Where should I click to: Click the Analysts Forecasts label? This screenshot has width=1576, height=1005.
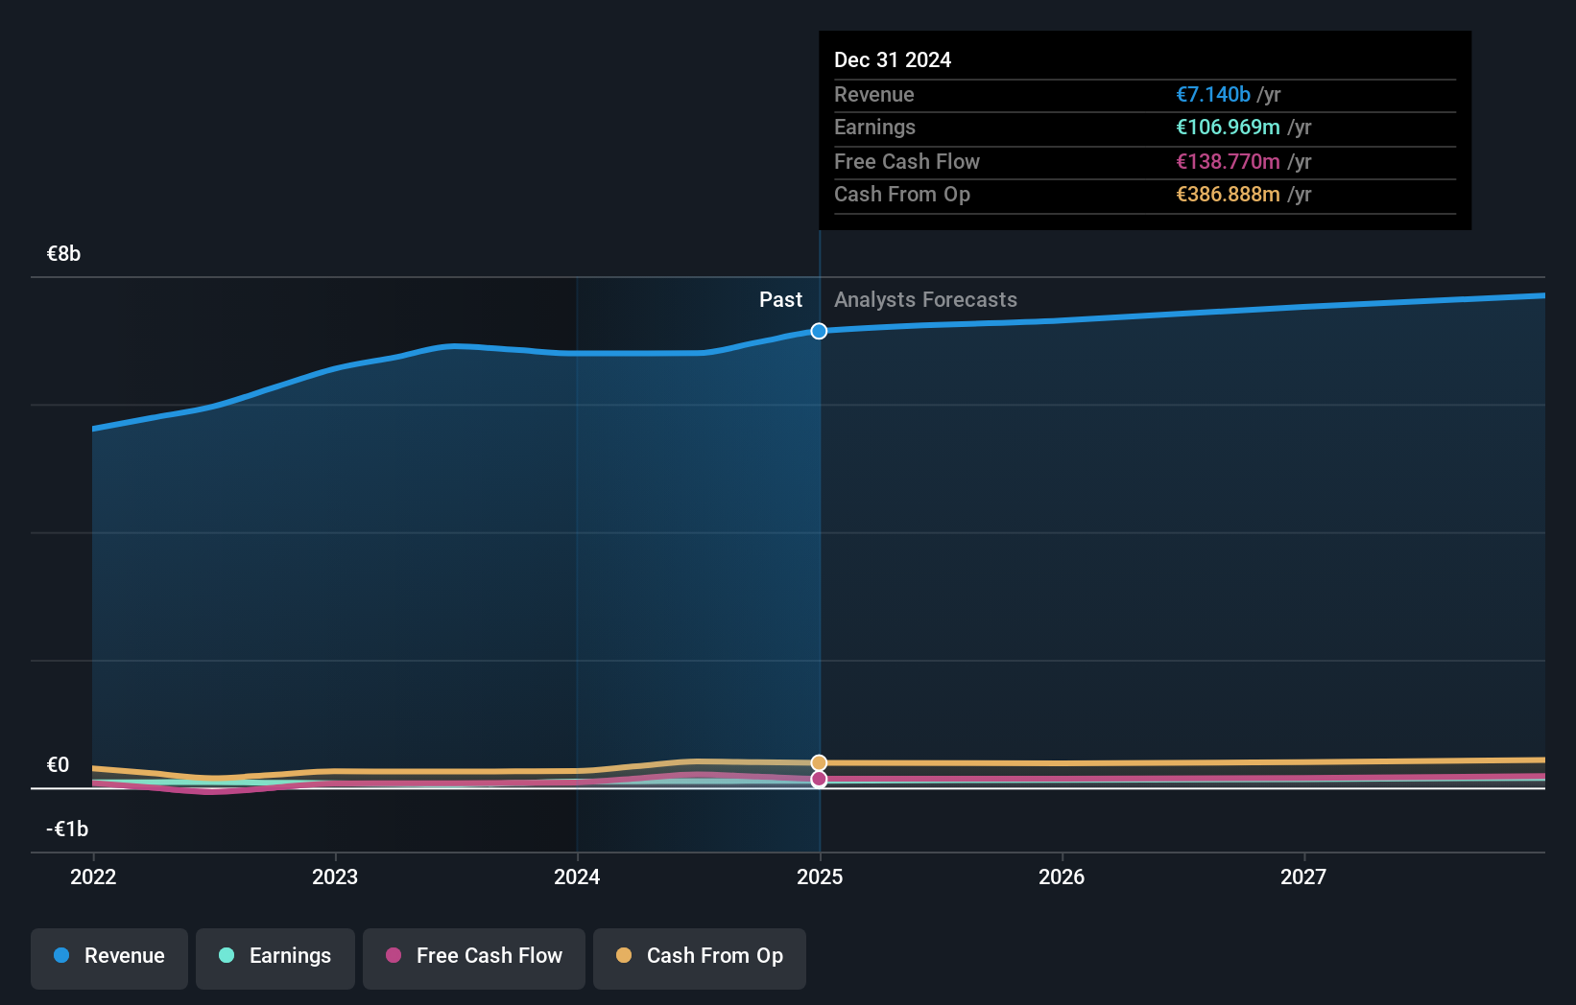tap(925, 299)
